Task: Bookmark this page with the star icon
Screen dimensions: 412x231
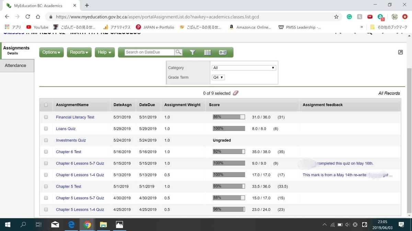Action: [x=336, y=16]
